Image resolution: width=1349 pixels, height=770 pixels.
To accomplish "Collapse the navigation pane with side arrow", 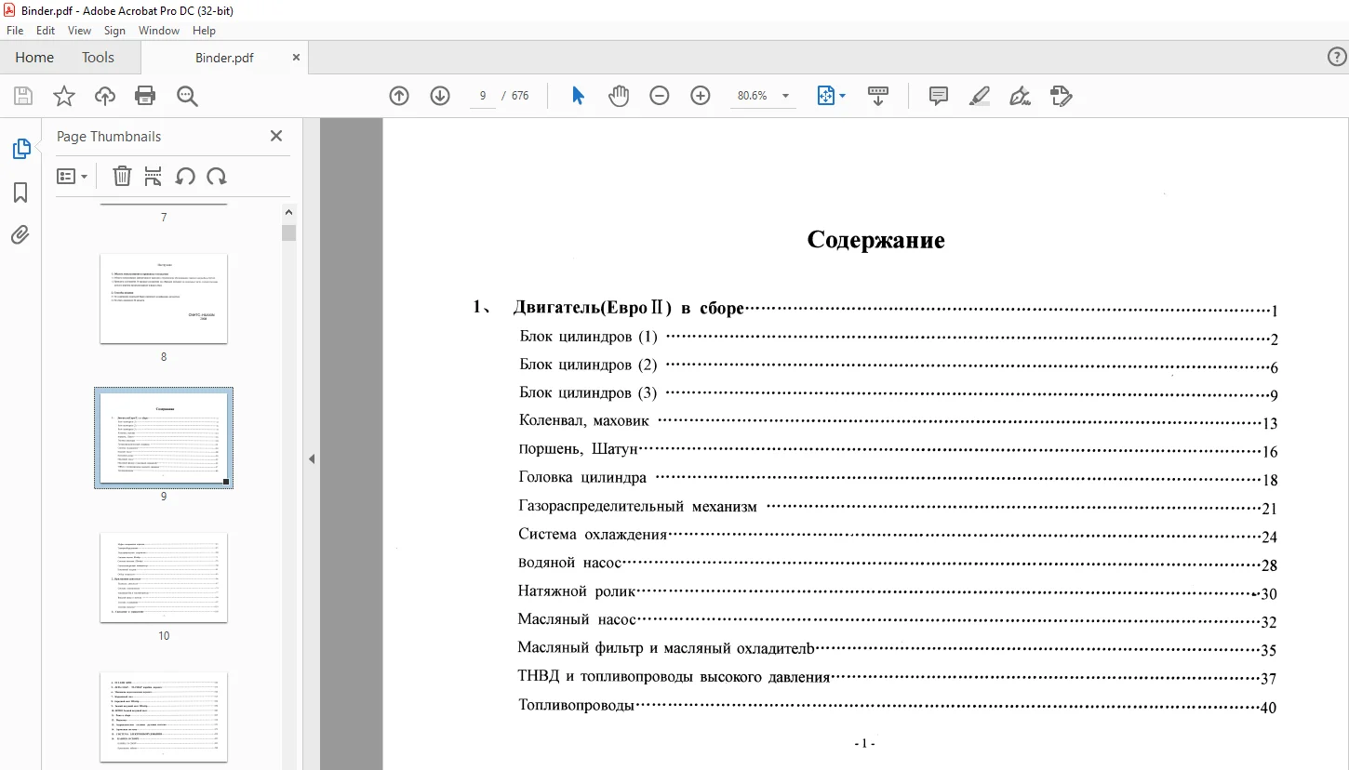I will [312, 458].
